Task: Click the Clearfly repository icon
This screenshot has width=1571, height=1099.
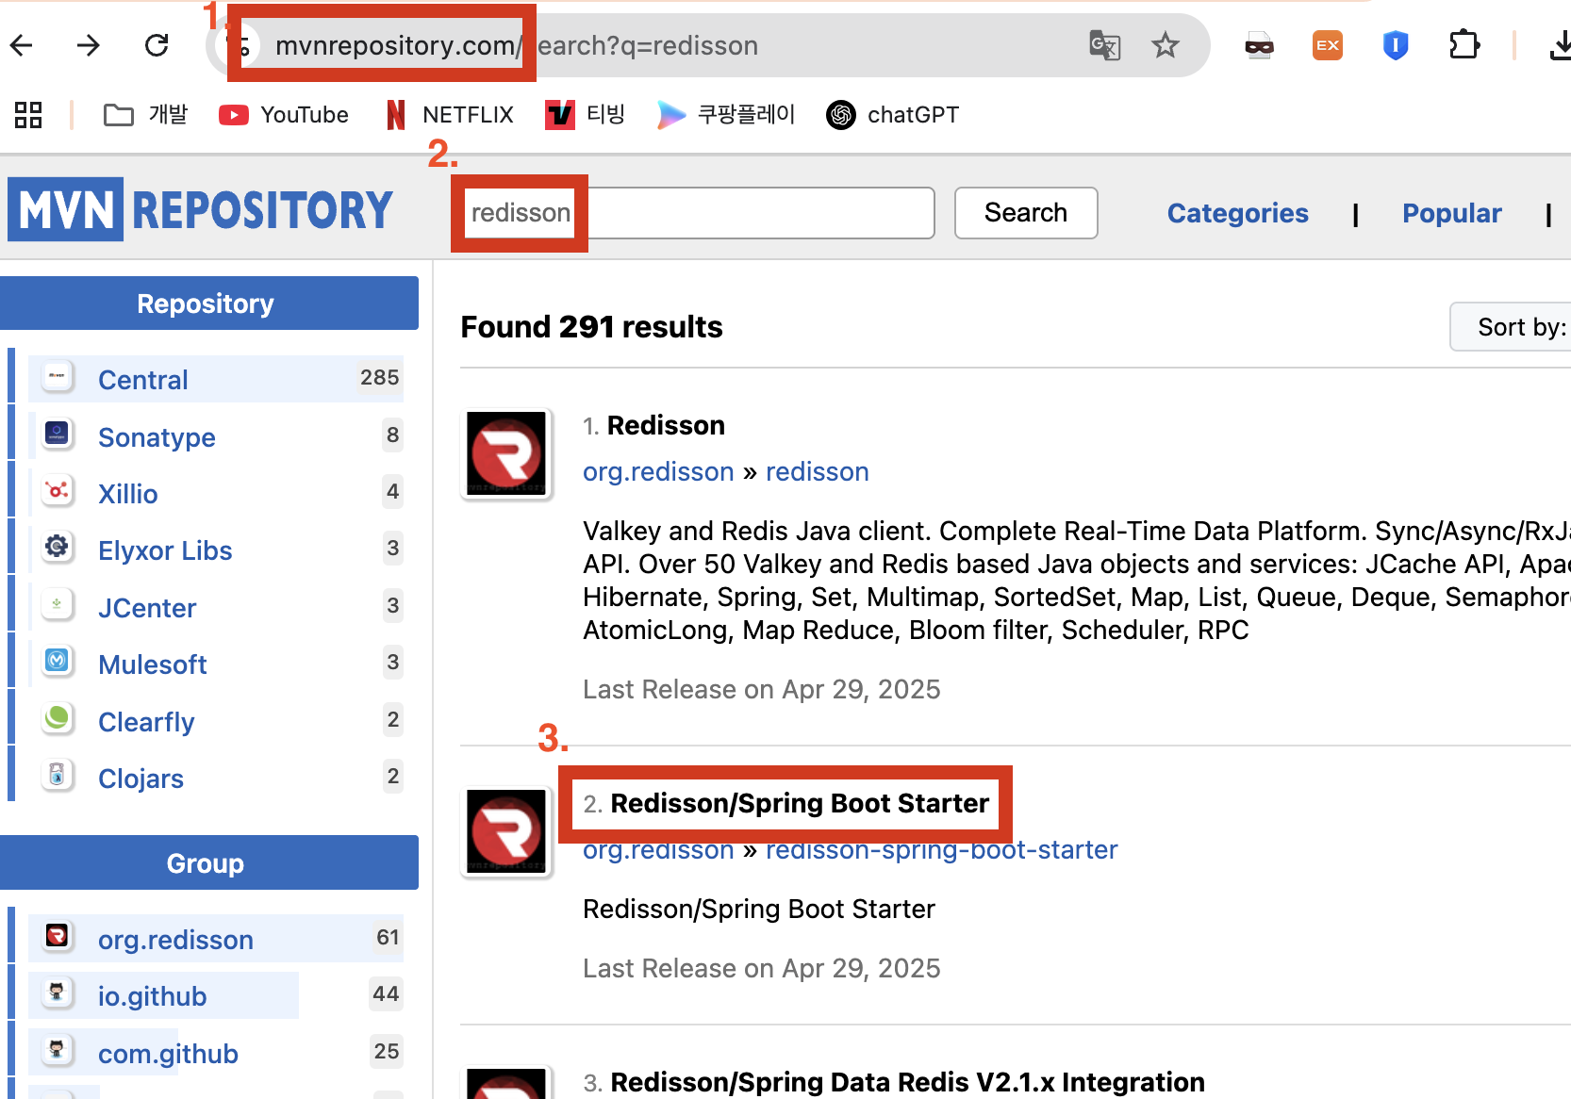Action: (58, 719)
